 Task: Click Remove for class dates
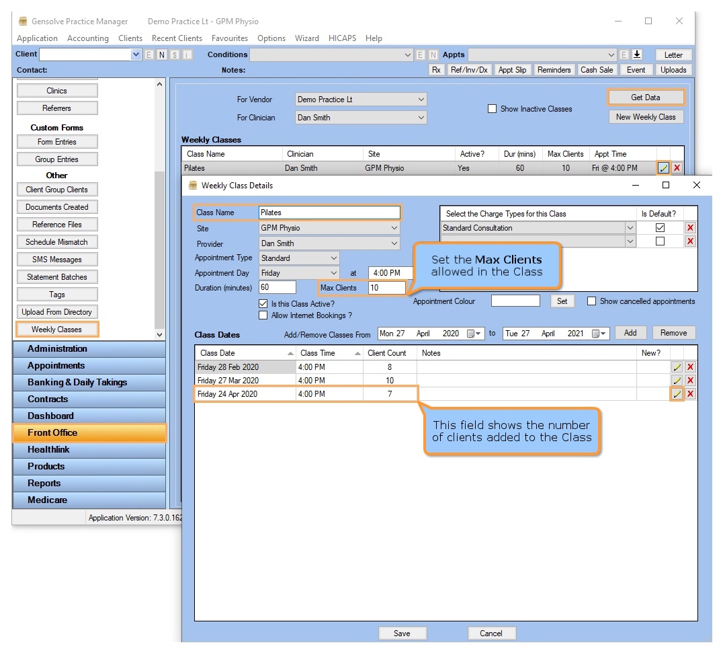[x=674, y=333]
